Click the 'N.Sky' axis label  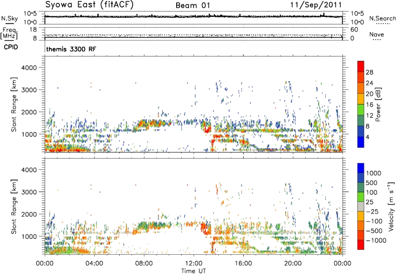point(9,18)
